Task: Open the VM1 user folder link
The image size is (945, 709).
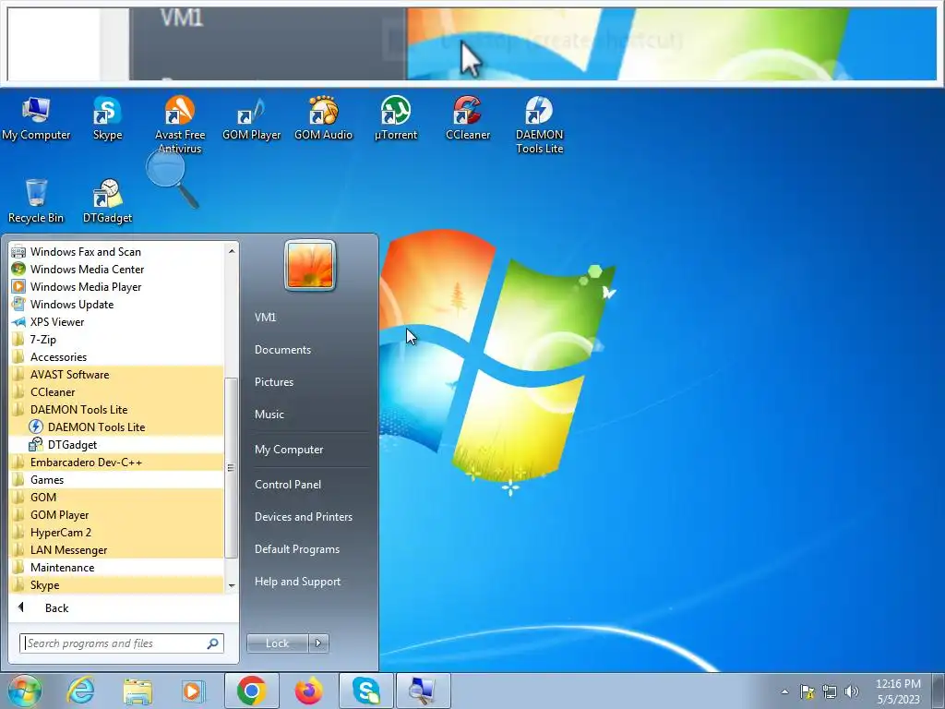Action: point(266,318)
